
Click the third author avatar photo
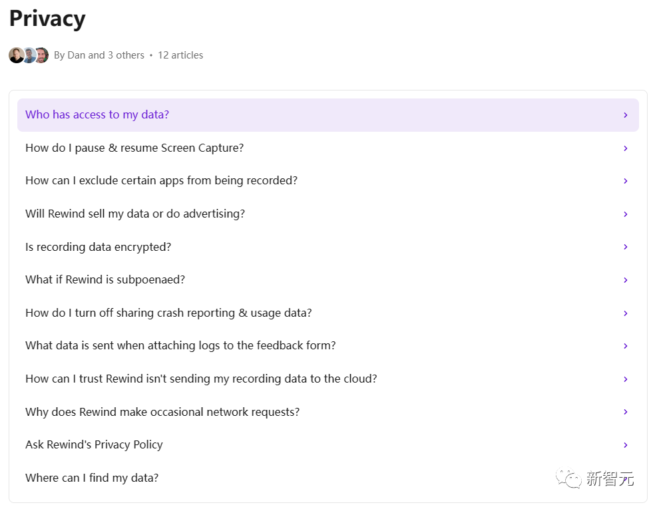click(42, 55)
